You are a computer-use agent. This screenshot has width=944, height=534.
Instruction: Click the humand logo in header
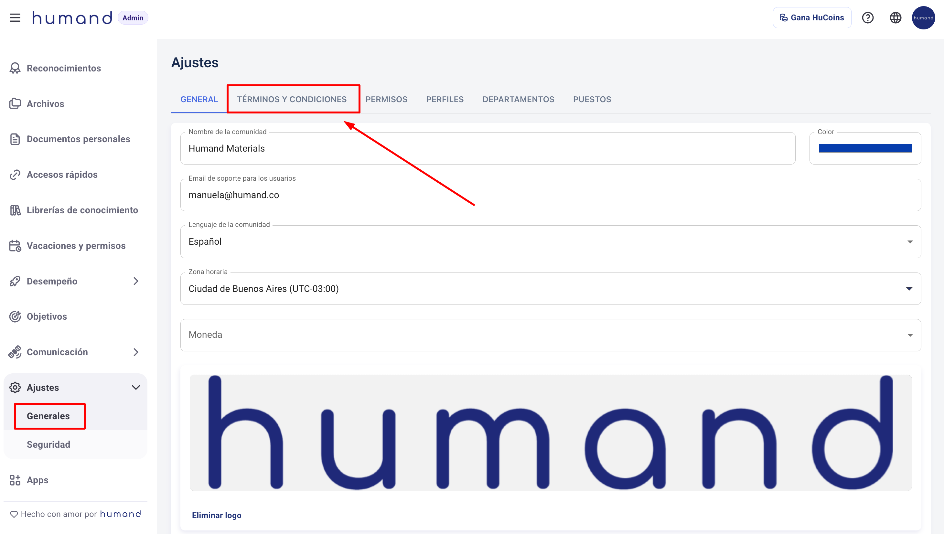coord(72,17)
